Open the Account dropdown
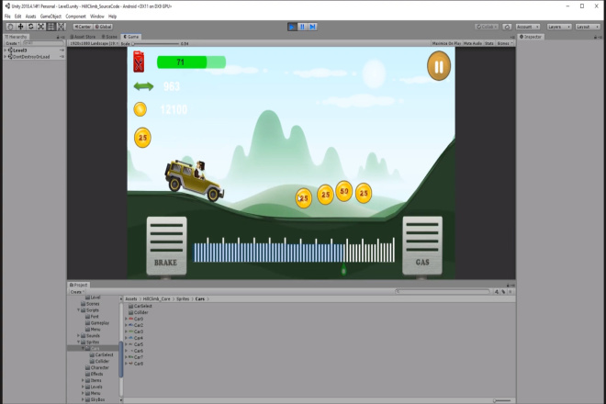This screenshot has height=404, width=606. pyautogui.click(x=528, y=27)
